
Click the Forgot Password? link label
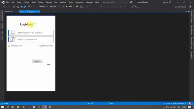click(x=46, y=46)
